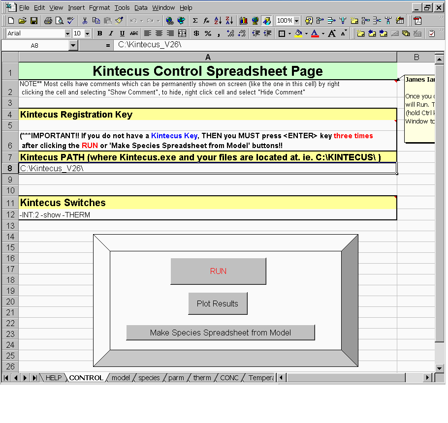Print the current sheet
448x423 pixels.
click(x=48, y=21)
